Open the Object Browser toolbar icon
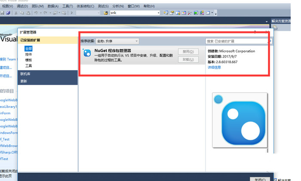 [x=184, y=13]
